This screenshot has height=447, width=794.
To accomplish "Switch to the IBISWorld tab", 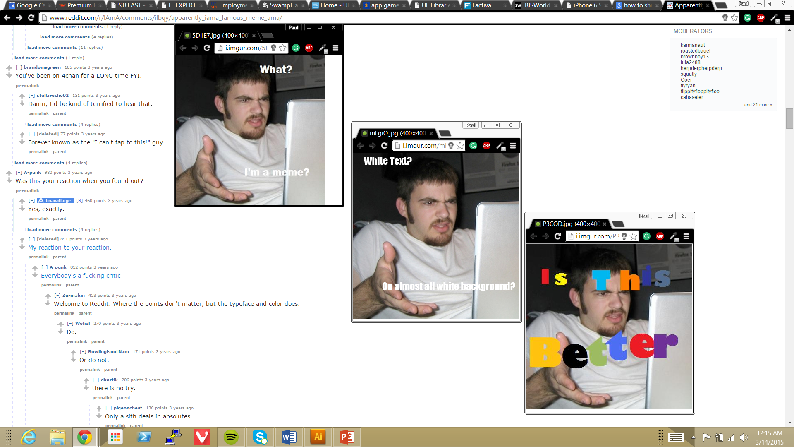I will (536, 5).
